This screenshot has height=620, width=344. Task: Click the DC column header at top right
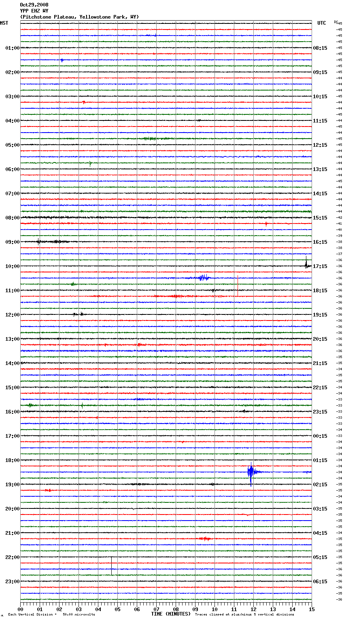tap(336, 22)
